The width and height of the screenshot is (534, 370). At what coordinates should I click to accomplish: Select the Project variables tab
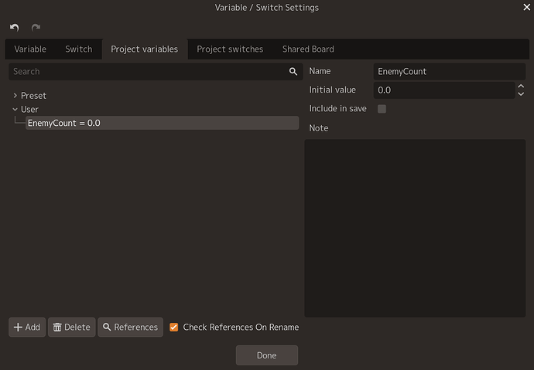tap(145, 49)
